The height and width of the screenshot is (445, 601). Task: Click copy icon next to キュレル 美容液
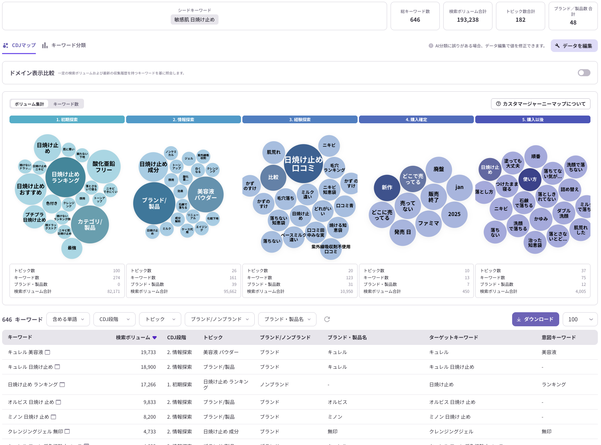click(x=48, y=352)
